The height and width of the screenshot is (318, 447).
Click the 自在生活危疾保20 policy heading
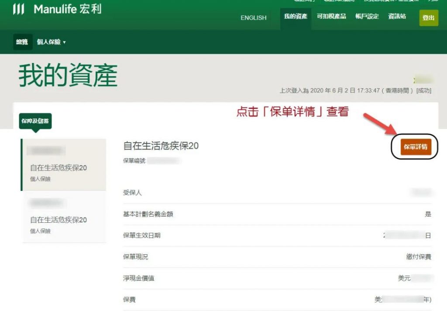point(161,146)
